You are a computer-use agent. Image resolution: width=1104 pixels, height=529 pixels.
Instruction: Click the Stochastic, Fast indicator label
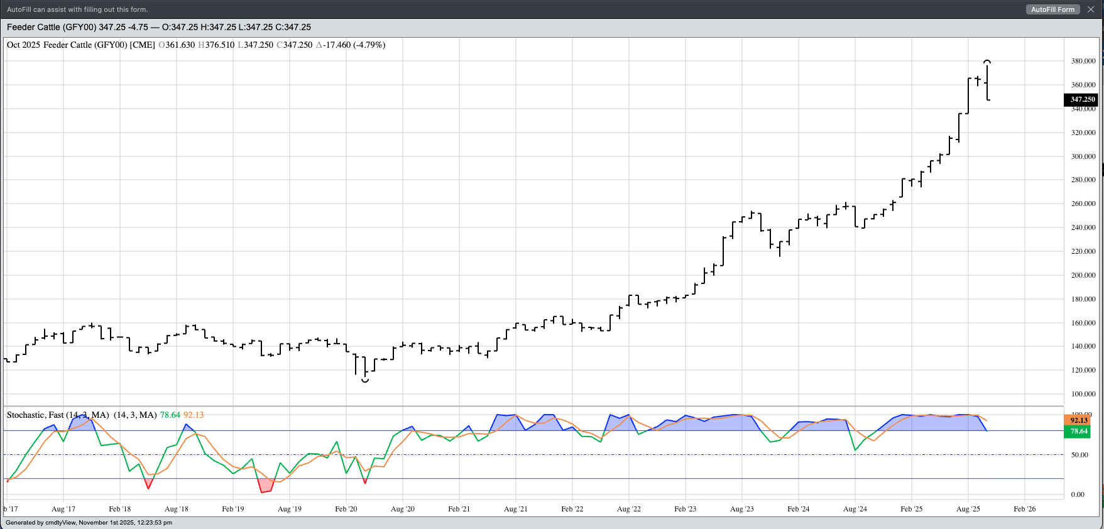tap(58, 415)
